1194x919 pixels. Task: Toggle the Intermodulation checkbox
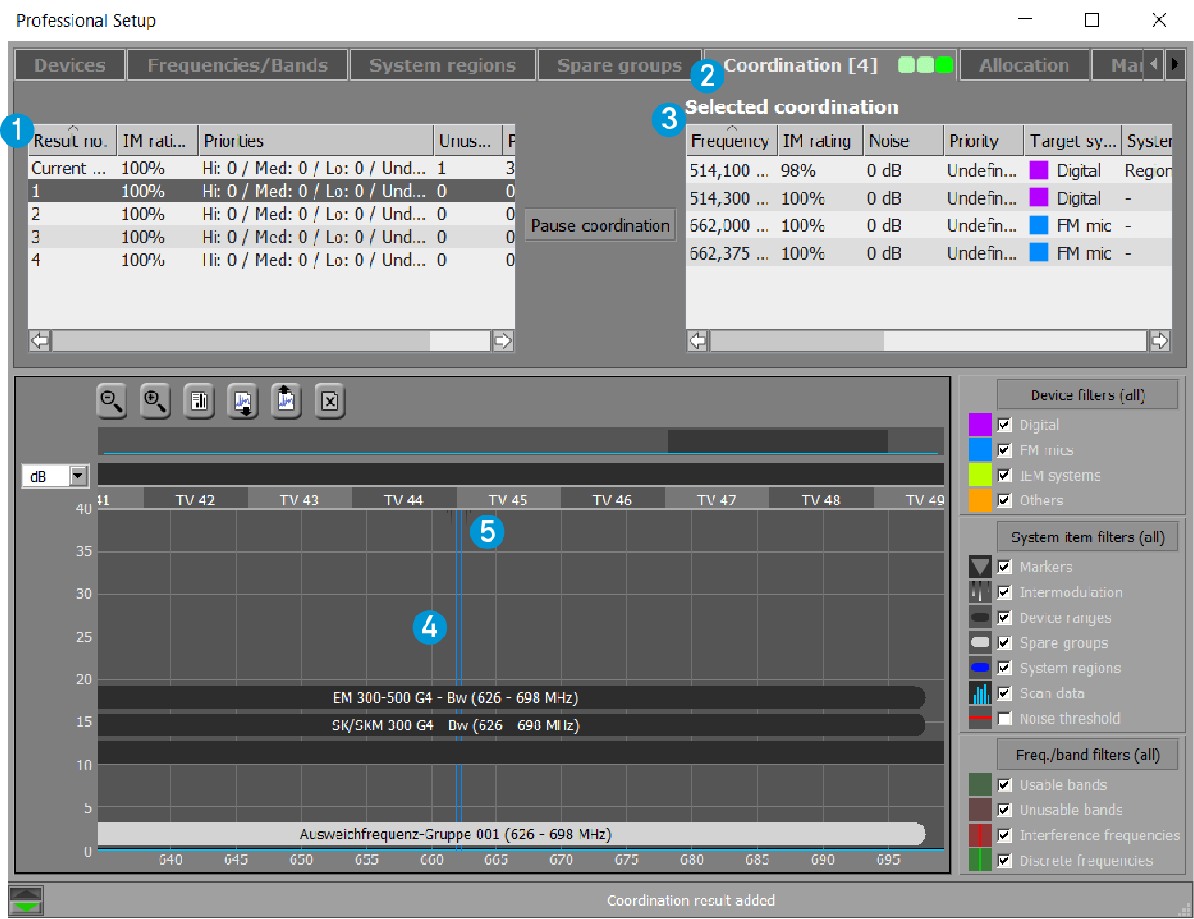tap(1004, 592)
